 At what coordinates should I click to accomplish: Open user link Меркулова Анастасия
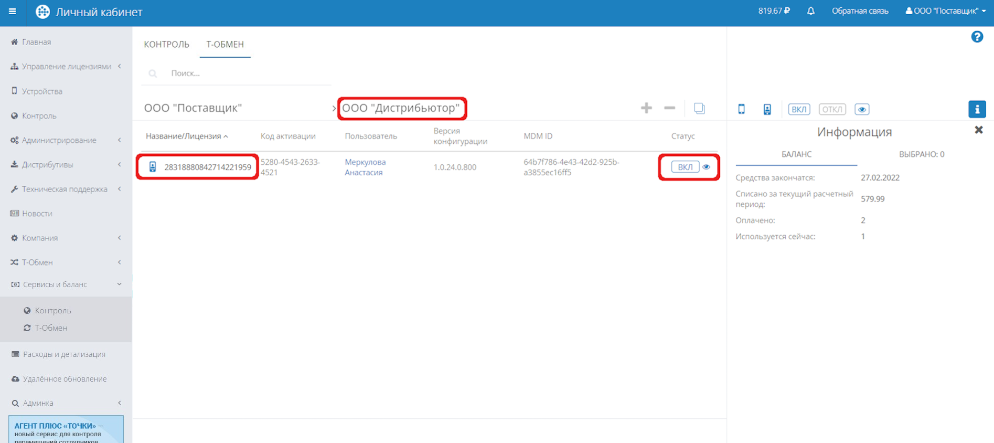(x=365, y=167)
